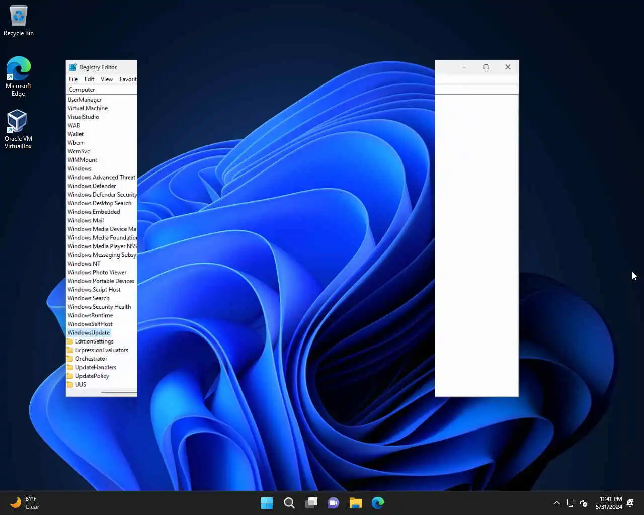The height and width of the screenshot is (515, 644).
Task: Open the Microsoft Edge desktop shortcut
Action: [x=19, y=76]
